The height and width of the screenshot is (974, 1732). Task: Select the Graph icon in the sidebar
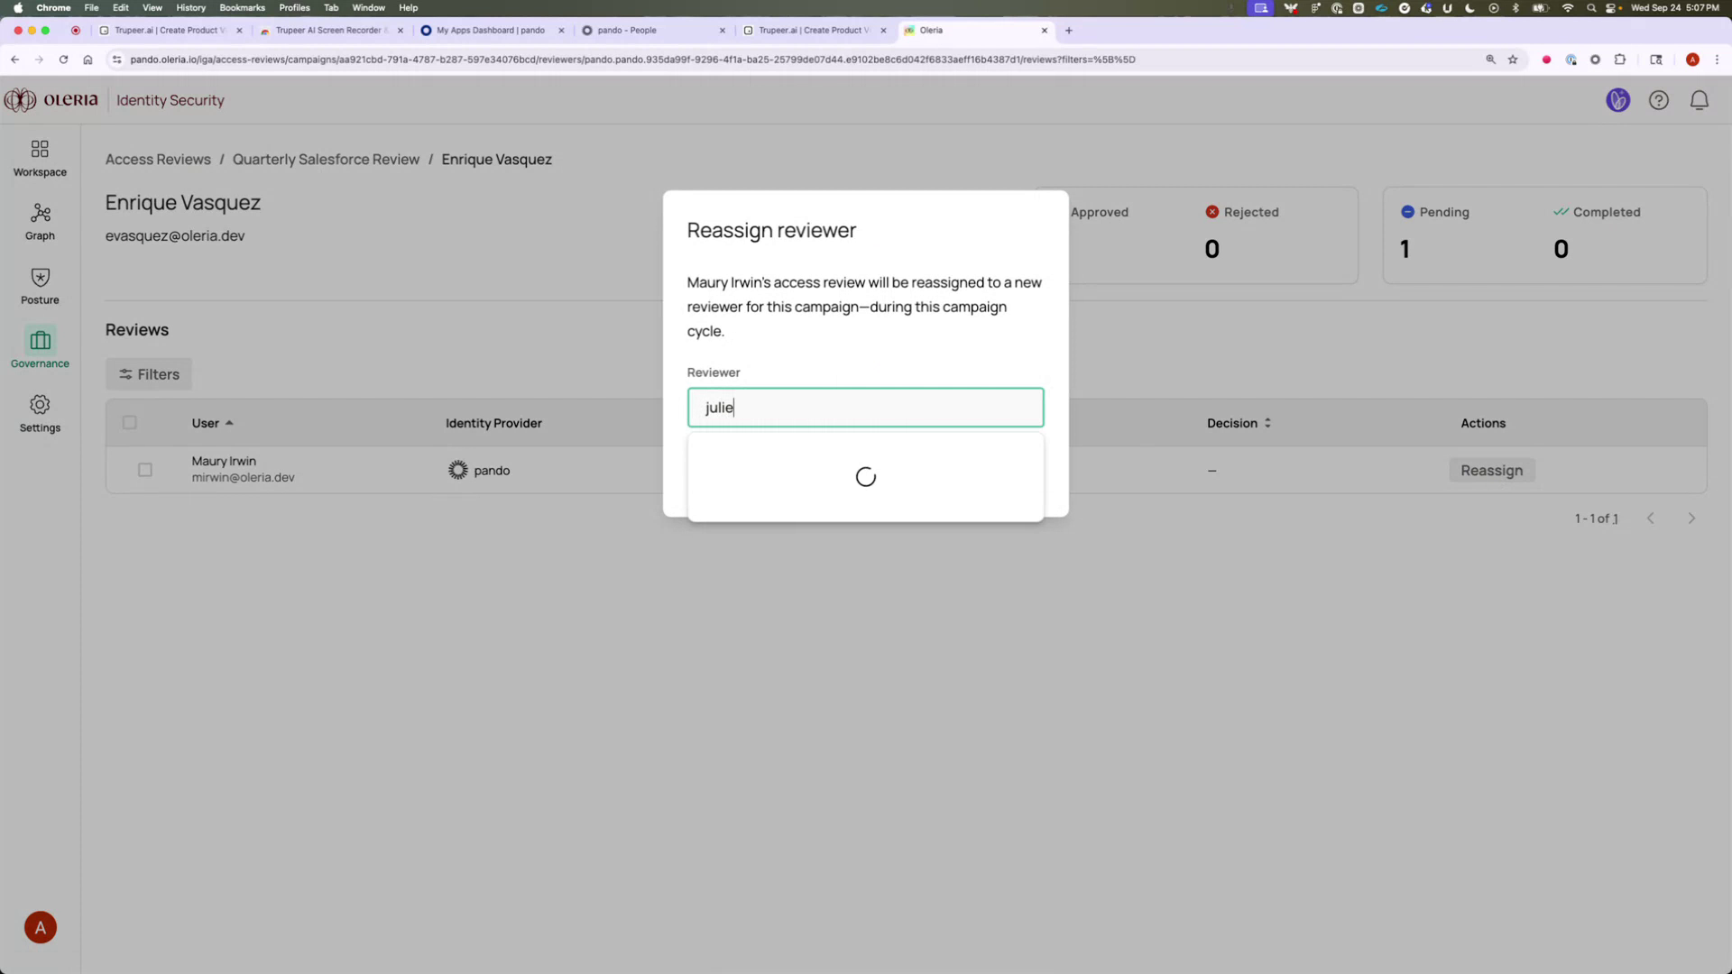point(40,221)
